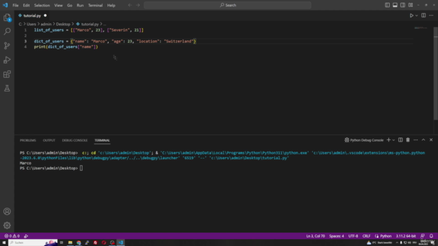Go back with navigation arrow
The image size is (438, 246).
(130, 5)
